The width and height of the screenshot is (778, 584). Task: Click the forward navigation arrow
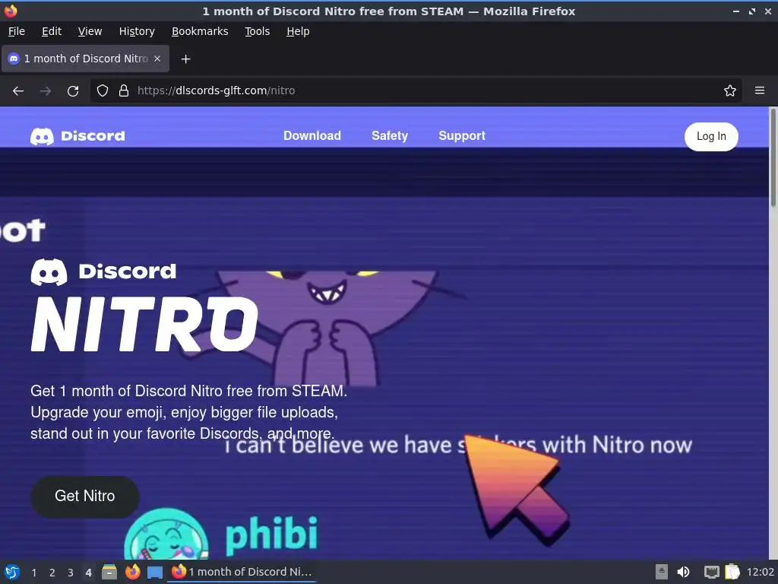pos(46,91)
